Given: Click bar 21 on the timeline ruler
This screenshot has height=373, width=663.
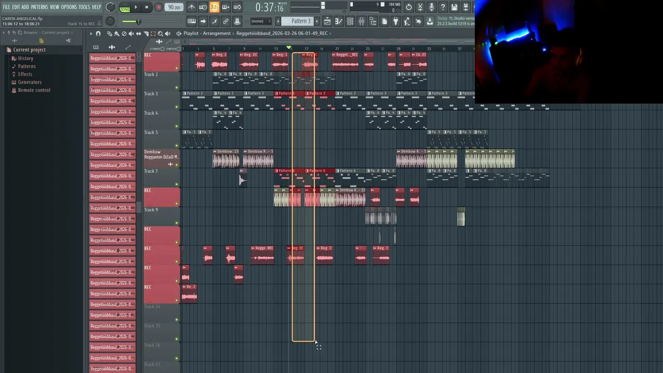Looking at the screenshot, I should tap(337, 49).
